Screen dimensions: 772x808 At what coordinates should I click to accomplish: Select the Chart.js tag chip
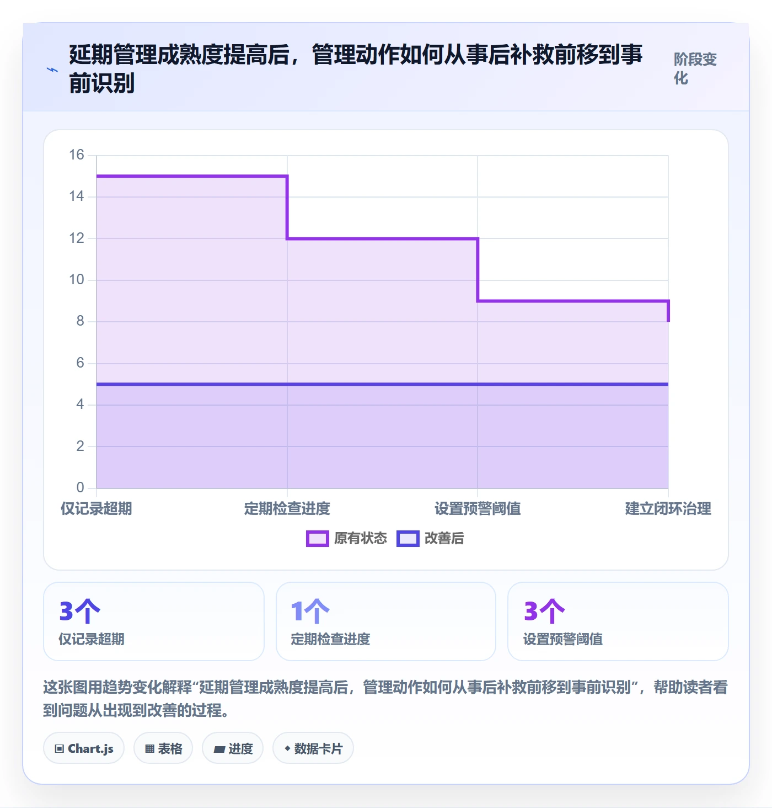(x=84, y=748)
